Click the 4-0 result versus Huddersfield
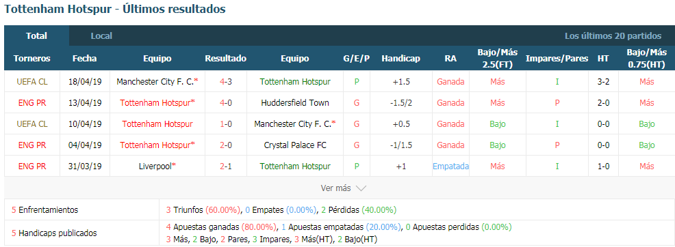This screenshot has height=247, width=675. 226,102
